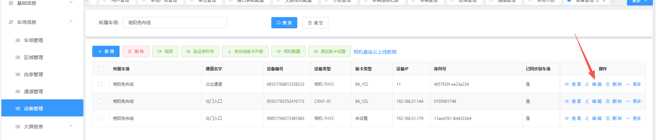Delete the device with IP 192.168.31.144
The height and width of the screenshot is (140, 656).
coord(614,101)
